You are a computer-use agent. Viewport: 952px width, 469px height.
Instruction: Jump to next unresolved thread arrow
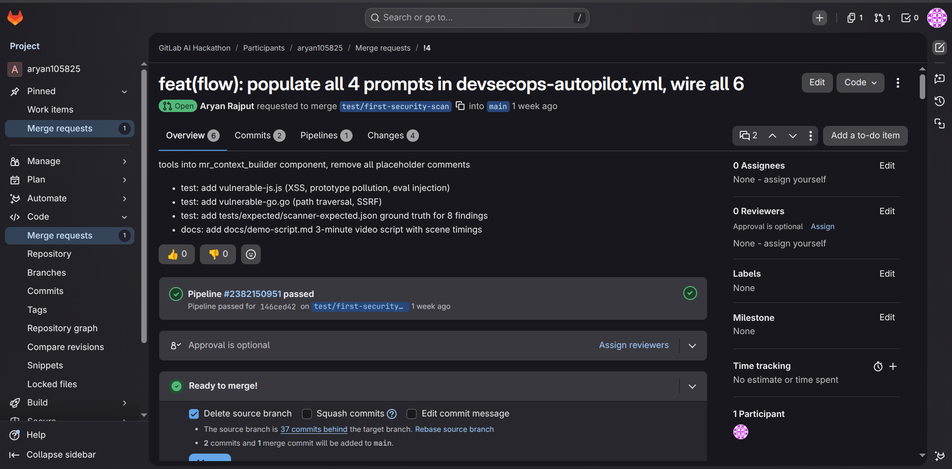793,136
